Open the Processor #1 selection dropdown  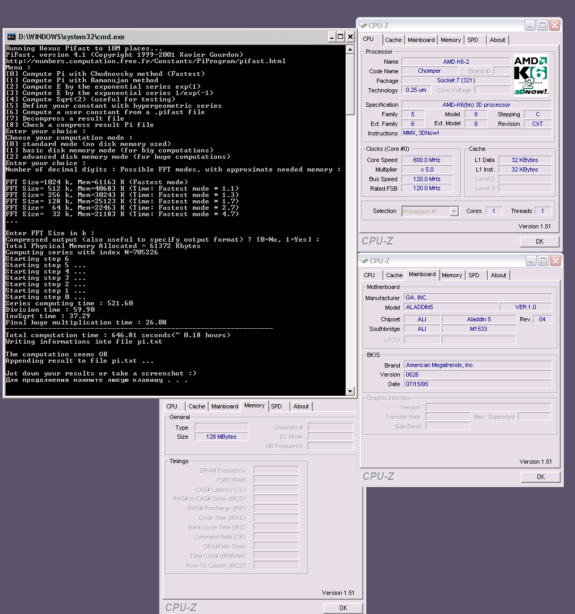coord(453,211)
